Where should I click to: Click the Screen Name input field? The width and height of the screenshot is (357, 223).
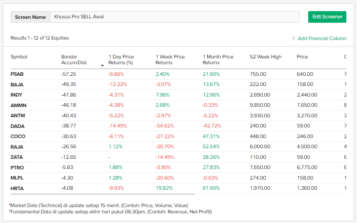(174, 17)
